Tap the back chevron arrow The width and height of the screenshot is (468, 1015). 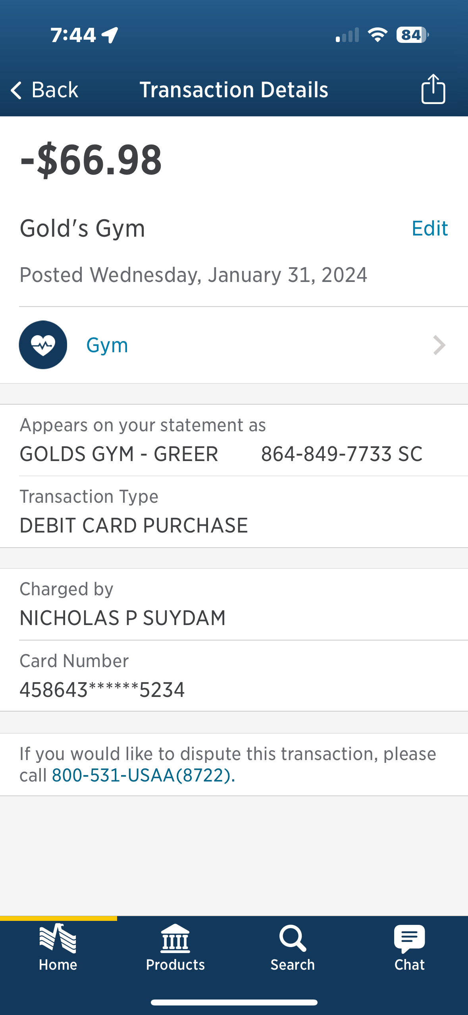pyautogui.click(x=16, y=90)
